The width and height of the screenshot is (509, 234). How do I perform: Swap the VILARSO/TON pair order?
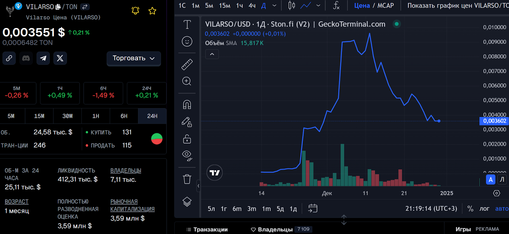(x=85, y=7)
